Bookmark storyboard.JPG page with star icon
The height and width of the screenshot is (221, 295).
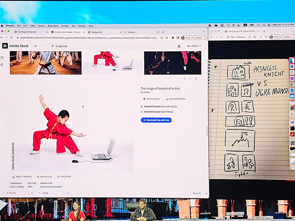pos(256,37)
